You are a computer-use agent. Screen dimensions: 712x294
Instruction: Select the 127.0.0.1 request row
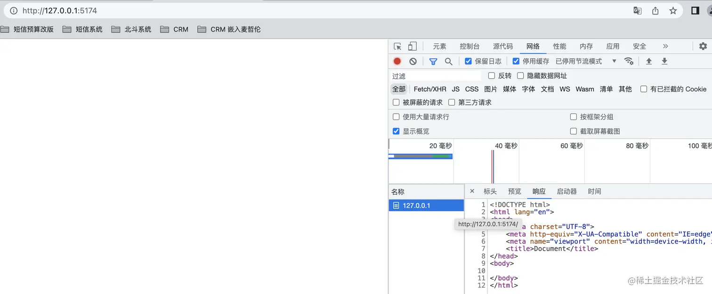tap(426, 205)
